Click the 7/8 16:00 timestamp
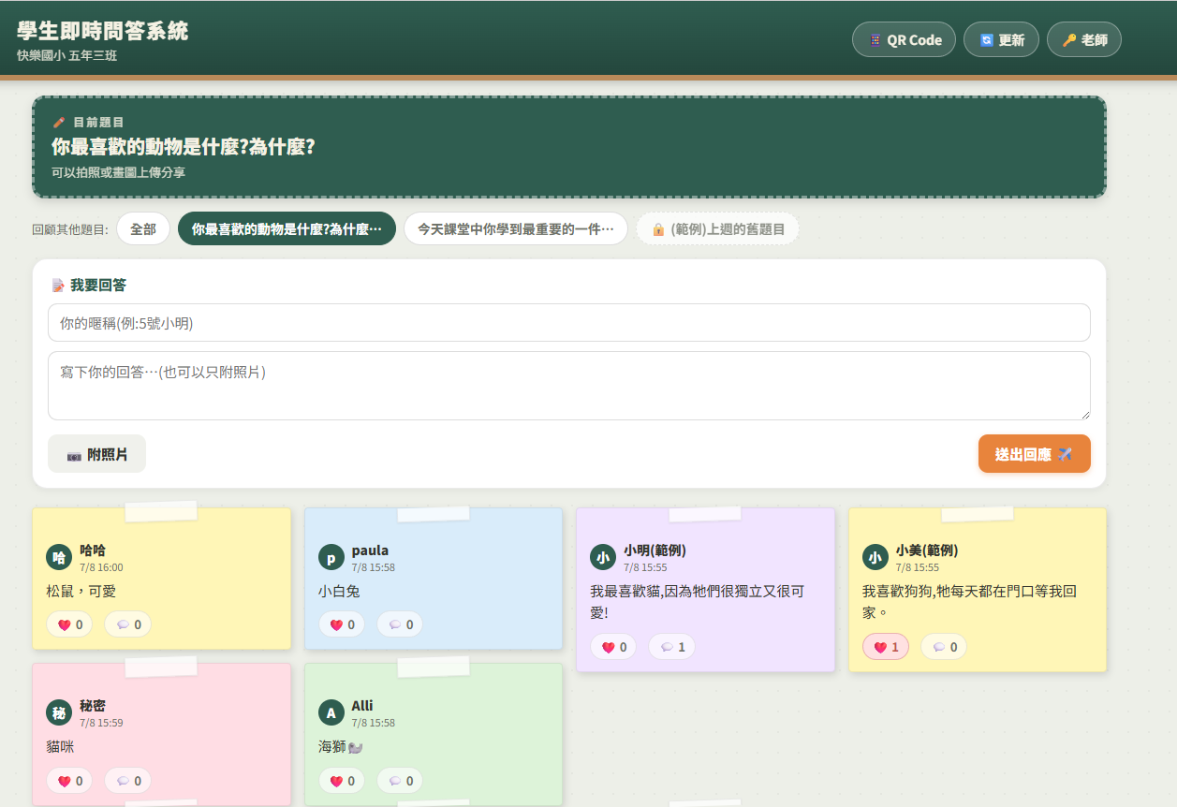This screenshot has width=1177, height=807. [101, 567]
